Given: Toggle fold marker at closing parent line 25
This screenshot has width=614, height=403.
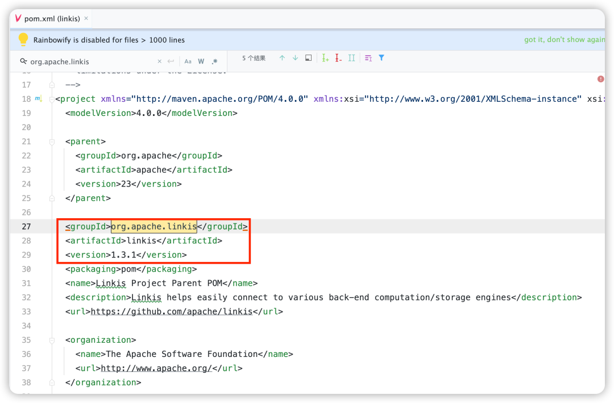Looking at the screenshot, I should click(52, 198).
